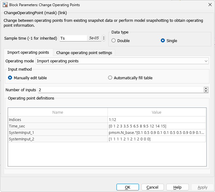The image size is (215, 192).
Task: Click the Simulink block icon in title bar
Action: (x=5, y=5)
